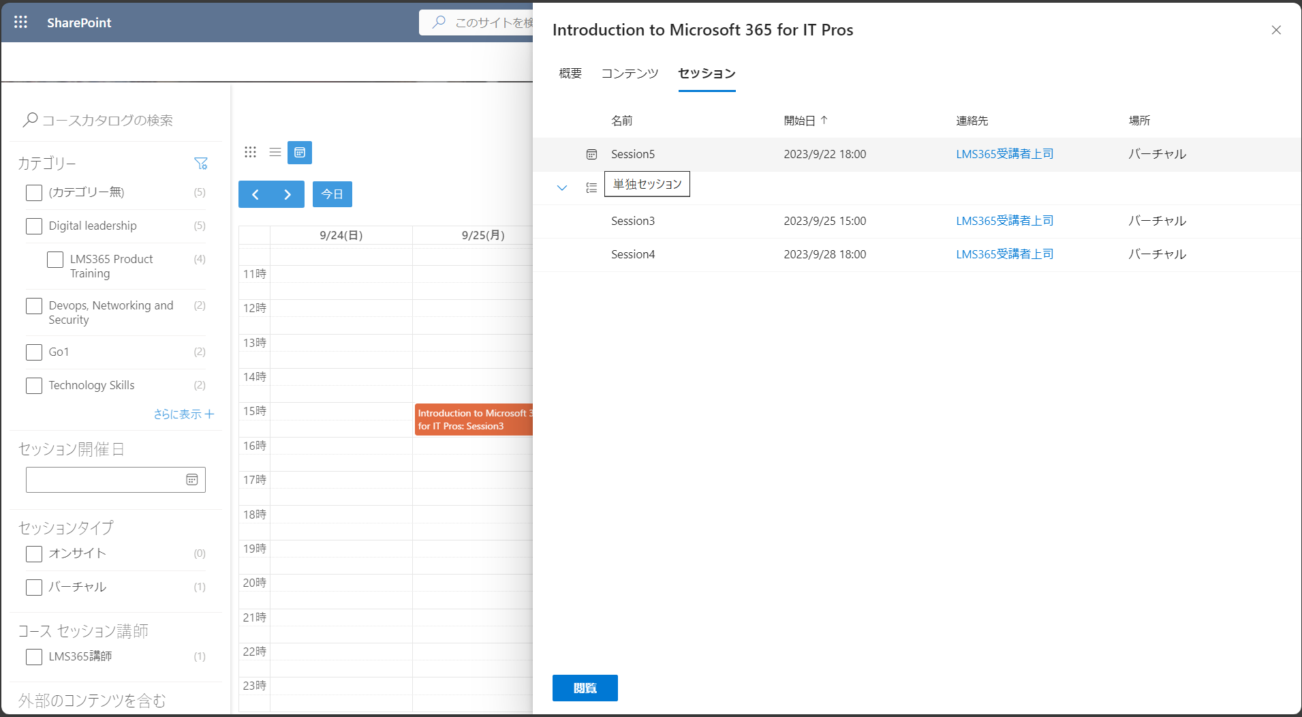Click the 開始日 column header

click(x=799, y=121)
